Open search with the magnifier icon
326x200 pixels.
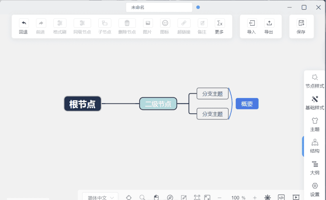click(142, 197)
